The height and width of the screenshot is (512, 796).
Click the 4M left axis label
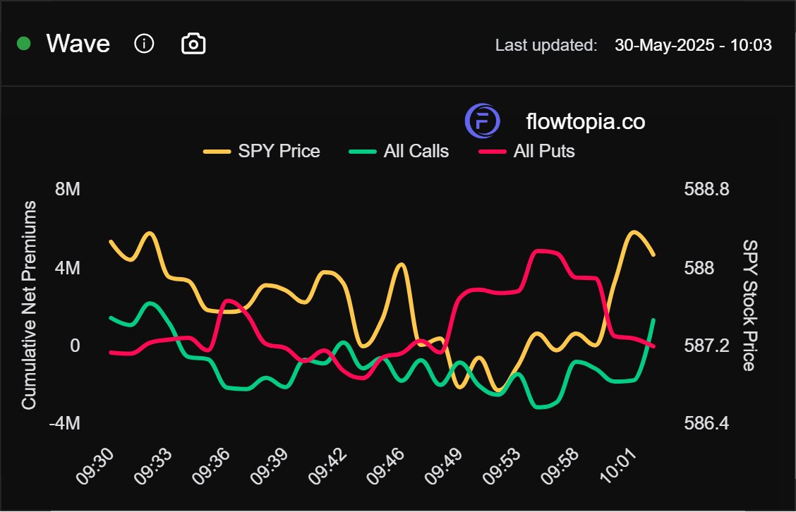click(68, 268)
